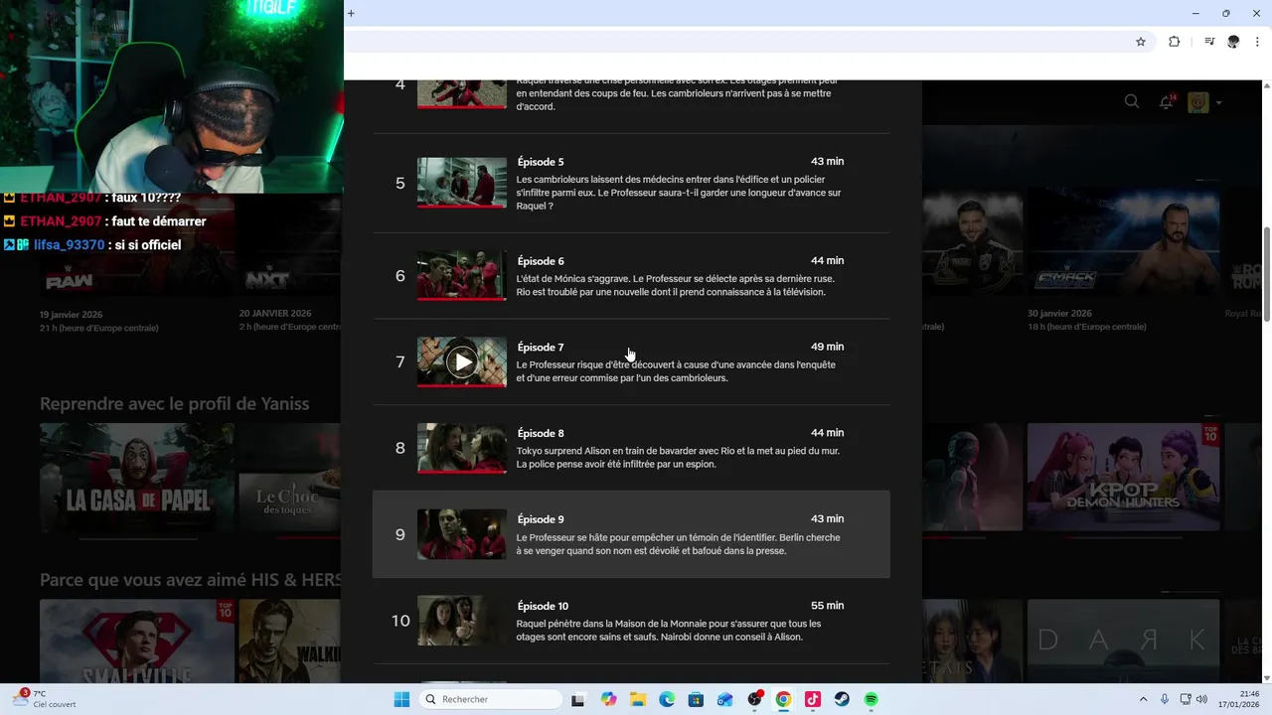Open Steam from the taskbar
Image resolution: width=1272 pixels, height=715 pixels.
pos(842,699)
